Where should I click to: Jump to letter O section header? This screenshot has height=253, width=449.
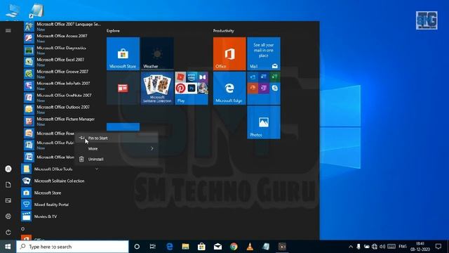[x=22, y=228]
